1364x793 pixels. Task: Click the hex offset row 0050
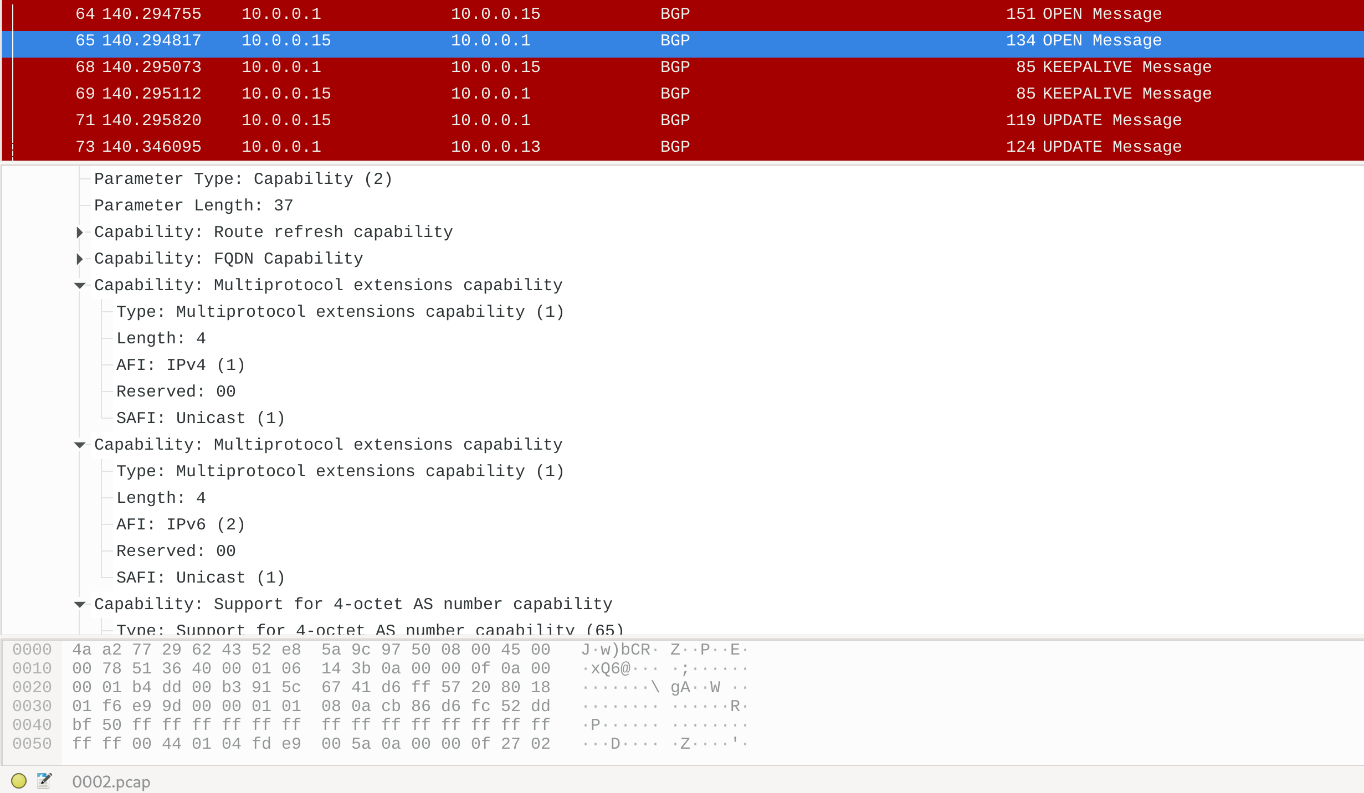click(x=32, y=743)
